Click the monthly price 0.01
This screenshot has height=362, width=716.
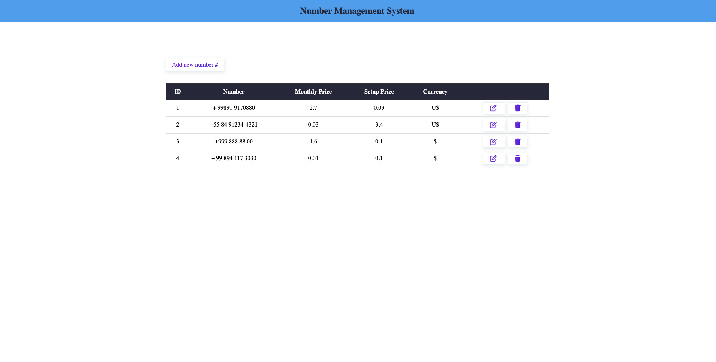(313, 158)
